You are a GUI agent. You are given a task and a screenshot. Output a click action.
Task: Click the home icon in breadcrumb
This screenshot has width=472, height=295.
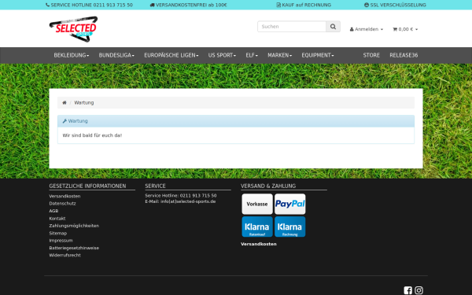tap(65, 102)
